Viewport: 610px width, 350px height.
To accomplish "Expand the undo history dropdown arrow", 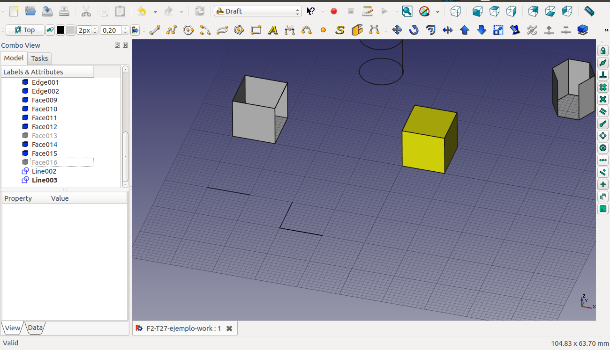I will (155, 11).
